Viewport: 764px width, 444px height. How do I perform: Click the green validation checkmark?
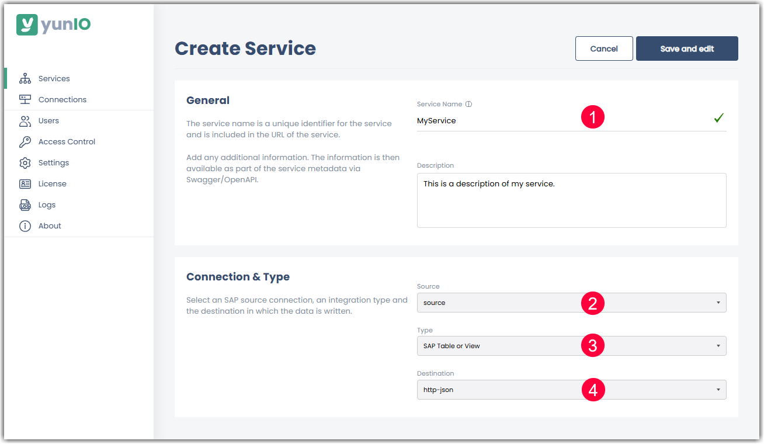tap(719, 117)
